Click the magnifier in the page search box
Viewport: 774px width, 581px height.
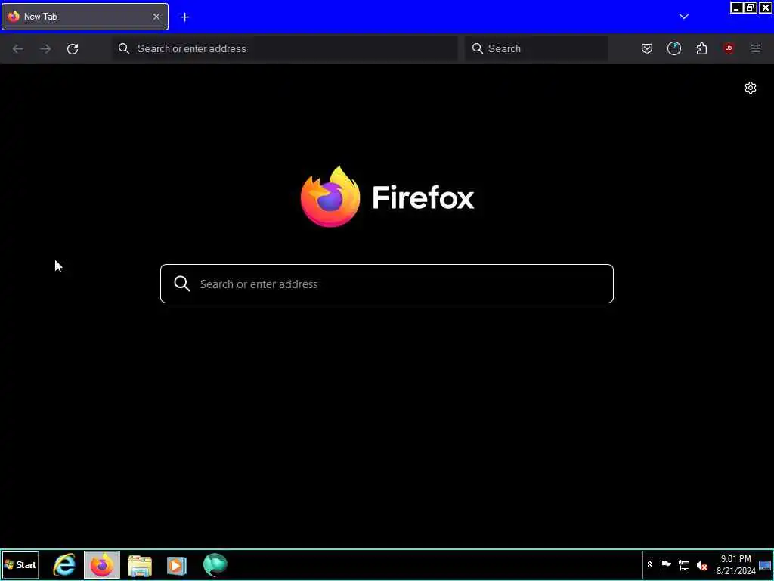point(182,284)
